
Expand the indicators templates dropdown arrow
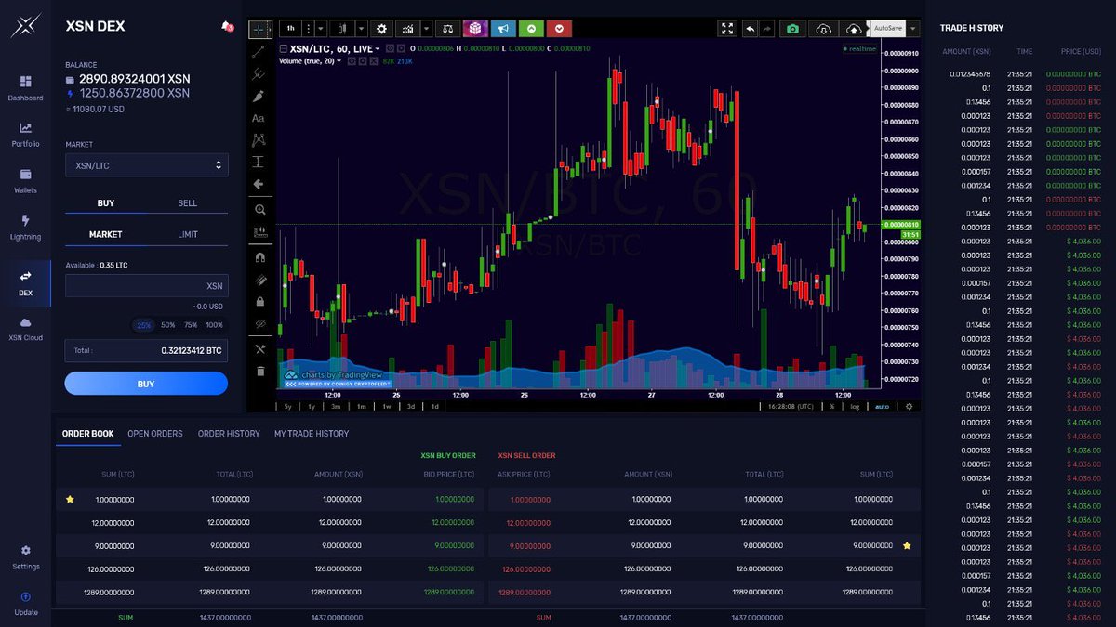tap(426, 29)
